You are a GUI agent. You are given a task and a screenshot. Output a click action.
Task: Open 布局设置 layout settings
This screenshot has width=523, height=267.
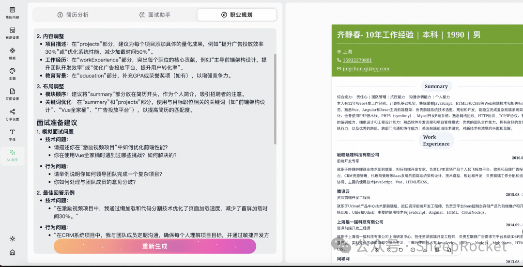[12, 33]
